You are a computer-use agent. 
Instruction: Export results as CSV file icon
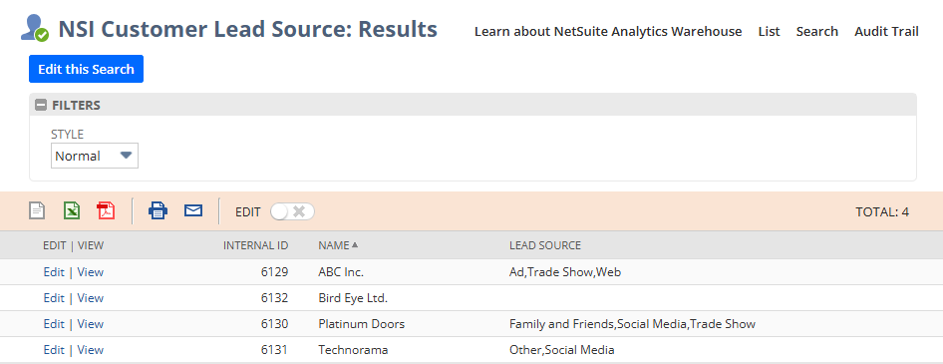point(37,211)
